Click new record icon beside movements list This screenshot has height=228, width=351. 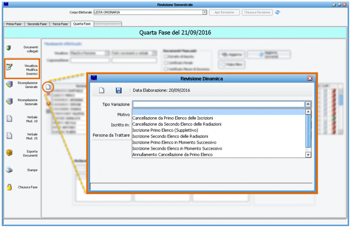click(x=48, y=87)
